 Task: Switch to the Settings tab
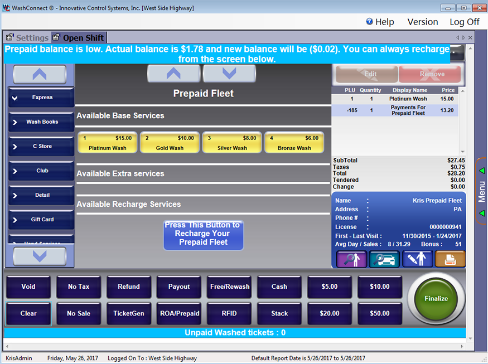pyautogui.click(x=27, y=38)
